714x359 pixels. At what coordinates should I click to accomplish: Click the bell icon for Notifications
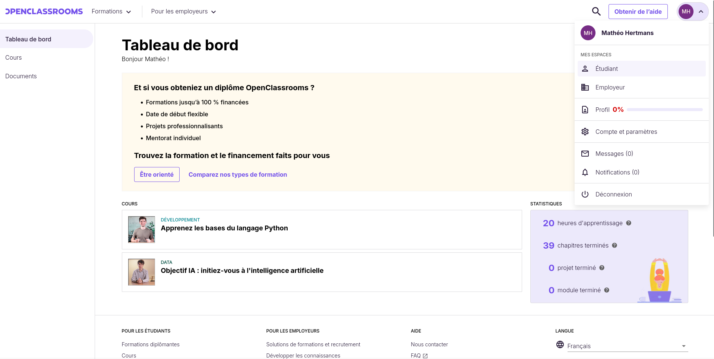click(585, 172)
